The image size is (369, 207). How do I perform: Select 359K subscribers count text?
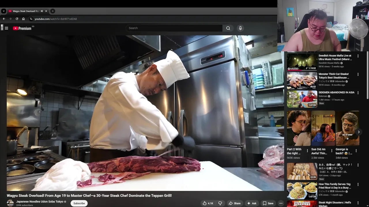pos(25,205)
